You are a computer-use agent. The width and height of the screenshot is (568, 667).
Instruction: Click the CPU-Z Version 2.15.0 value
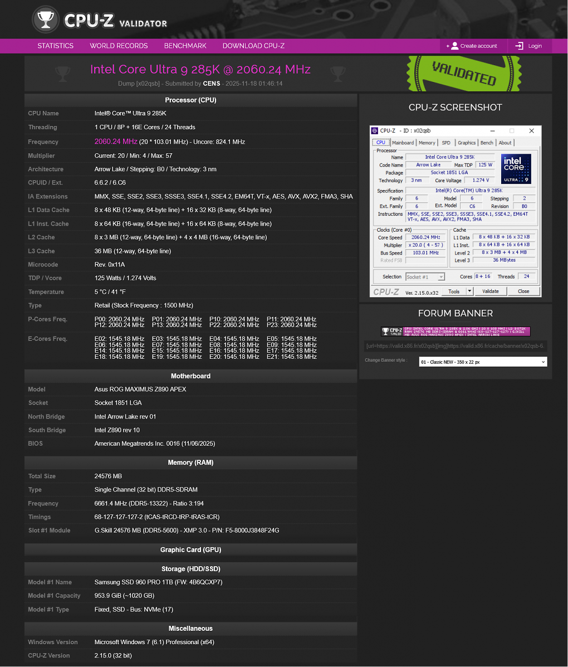tap(113, 655)
